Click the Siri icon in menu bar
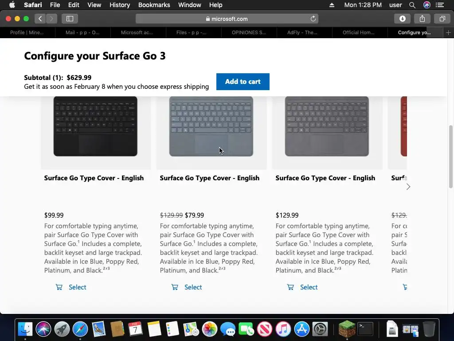 tap(427, 5)
